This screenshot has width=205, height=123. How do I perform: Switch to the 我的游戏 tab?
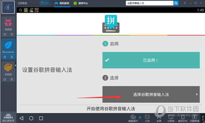62,3
